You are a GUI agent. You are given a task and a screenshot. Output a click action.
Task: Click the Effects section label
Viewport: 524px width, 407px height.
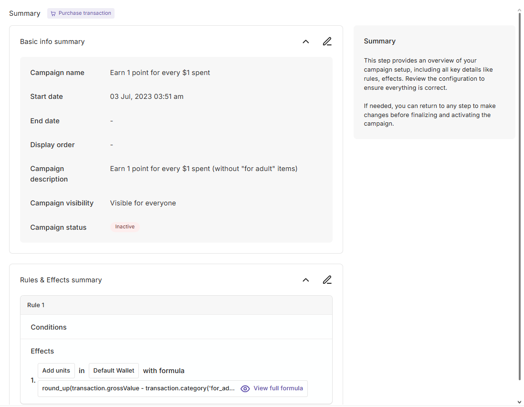pos(42,351)
